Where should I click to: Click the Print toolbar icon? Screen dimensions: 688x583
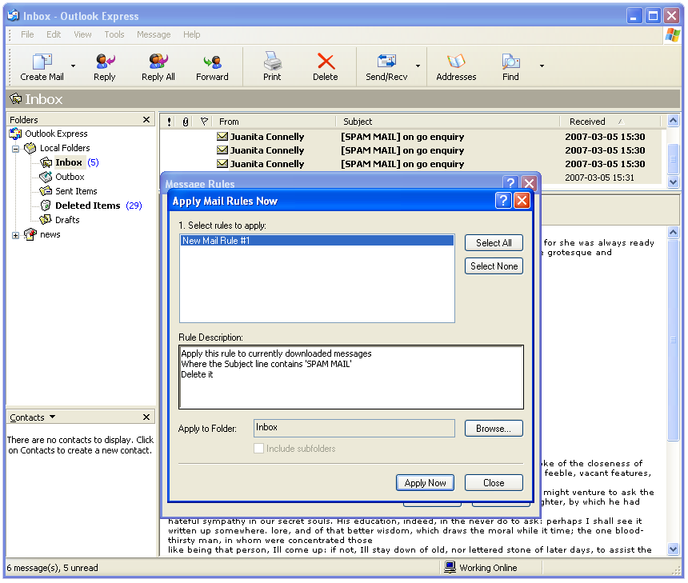272,62
